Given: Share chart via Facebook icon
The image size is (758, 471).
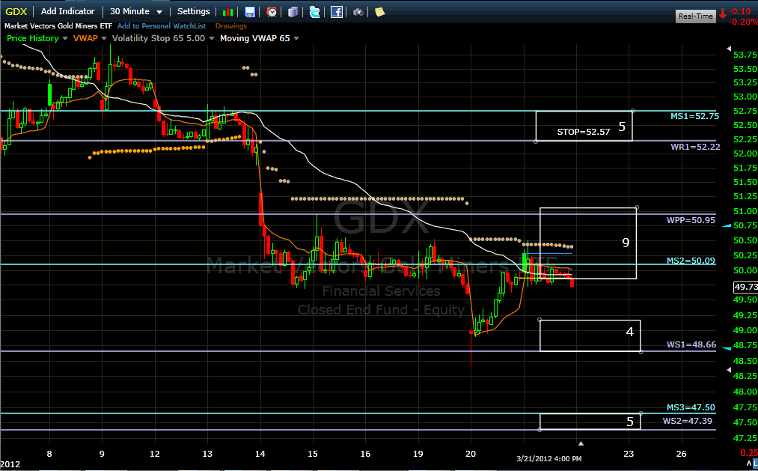Looking at the screenshot, I should point(337,12).
